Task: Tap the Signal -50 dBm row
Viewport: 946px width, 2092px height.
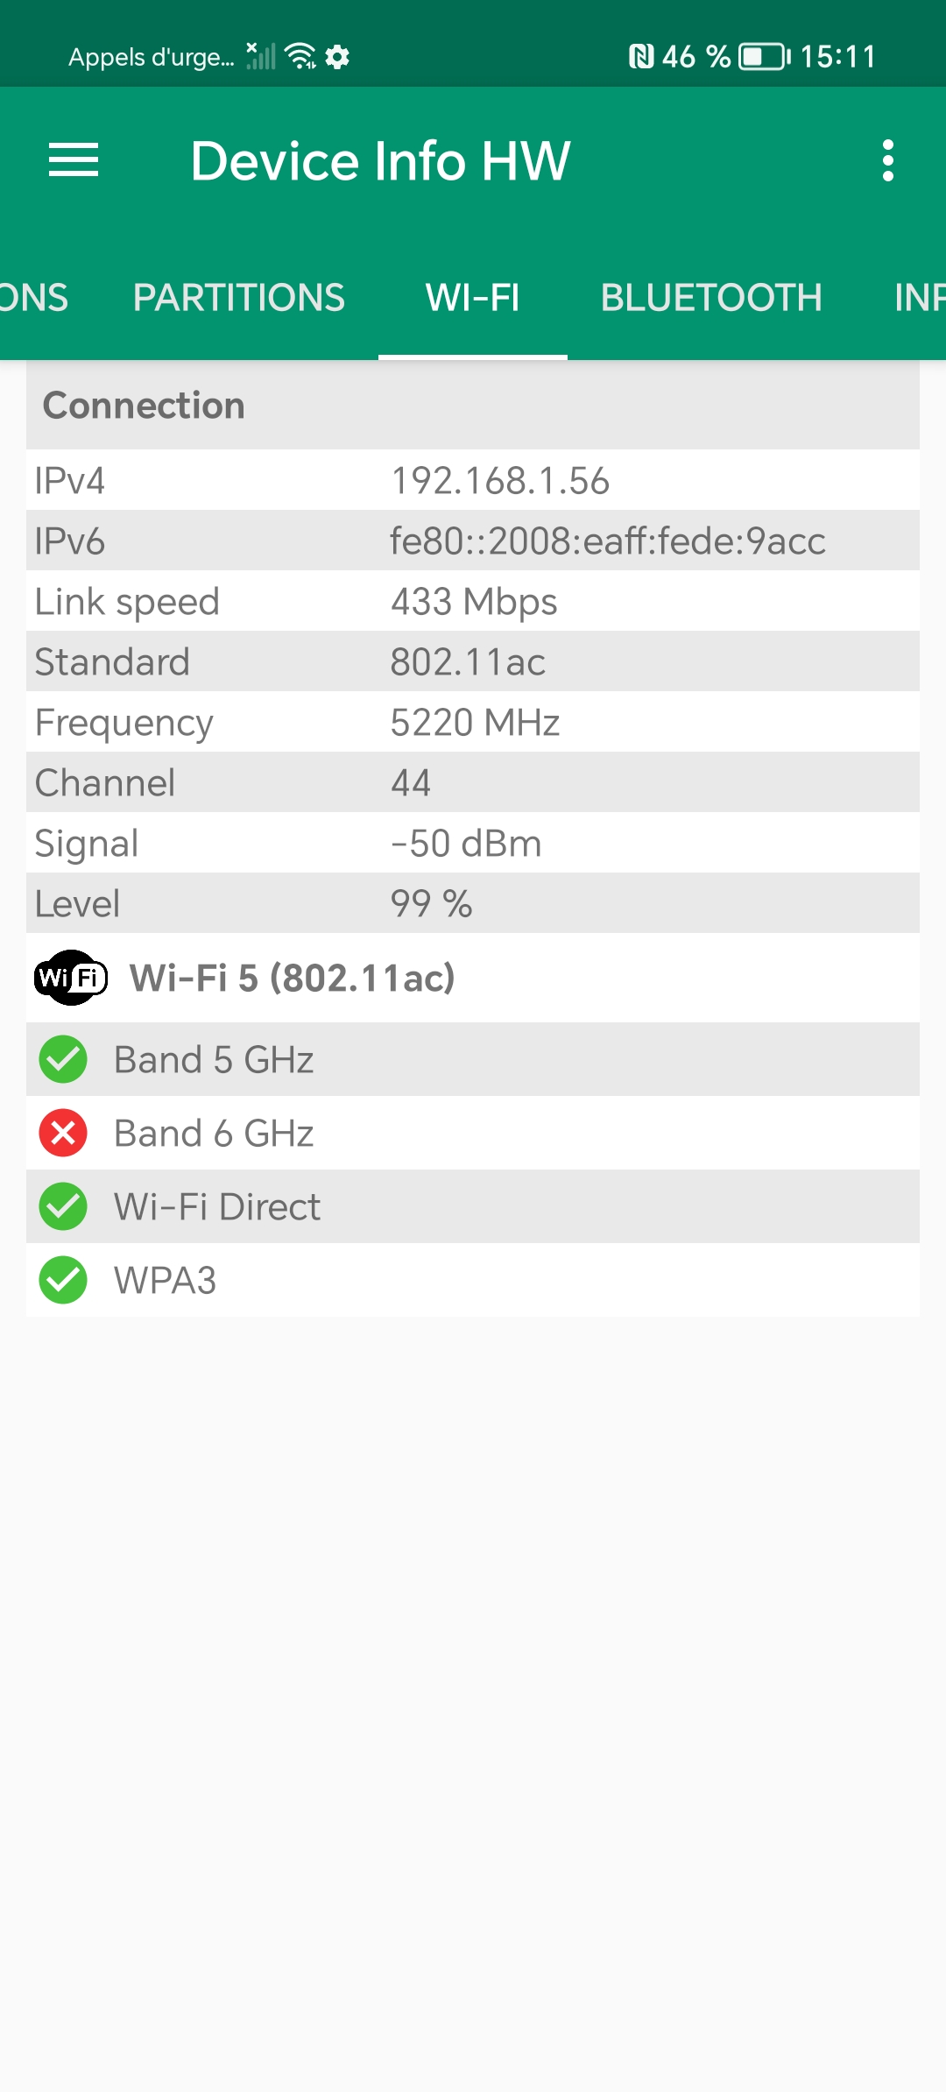Action: [473, 843]
